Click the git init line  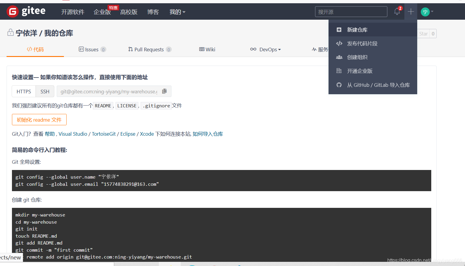[27, 229]
